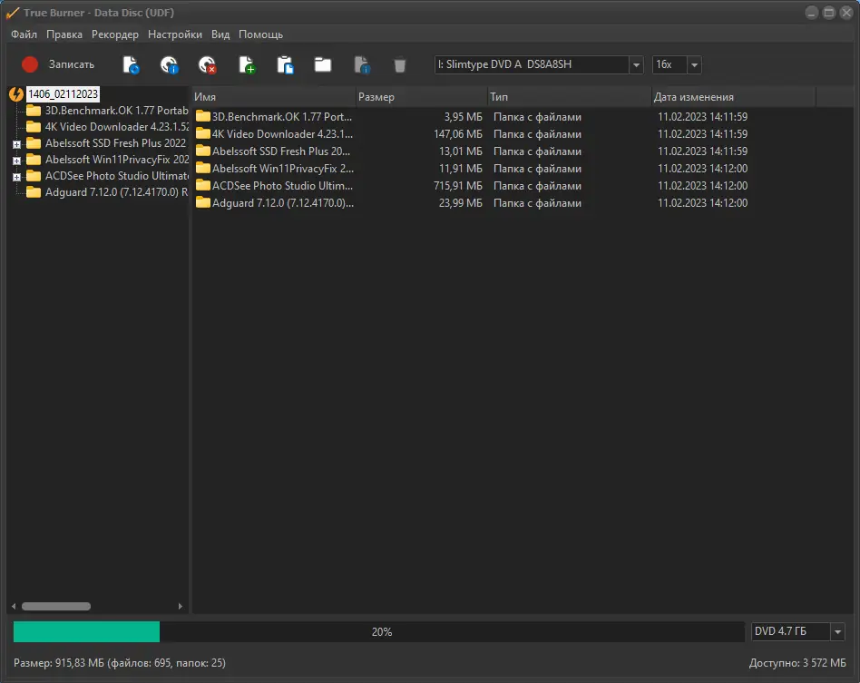Click the file properties icon in toolbar
The width and height of the screenshot is (860, 683).
pyautogui.click(x=361, y=64)
